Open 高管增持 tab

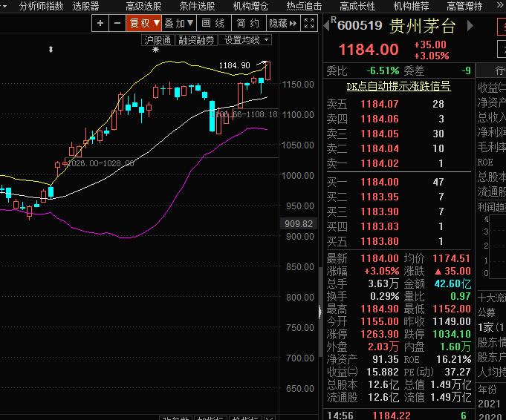click(464, 6)
